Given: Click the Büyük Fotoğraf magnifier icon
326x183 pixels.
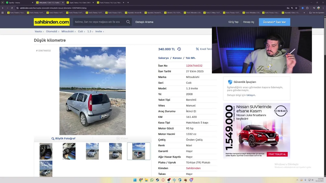Looking at the screenshot, I should click(53, 139).
